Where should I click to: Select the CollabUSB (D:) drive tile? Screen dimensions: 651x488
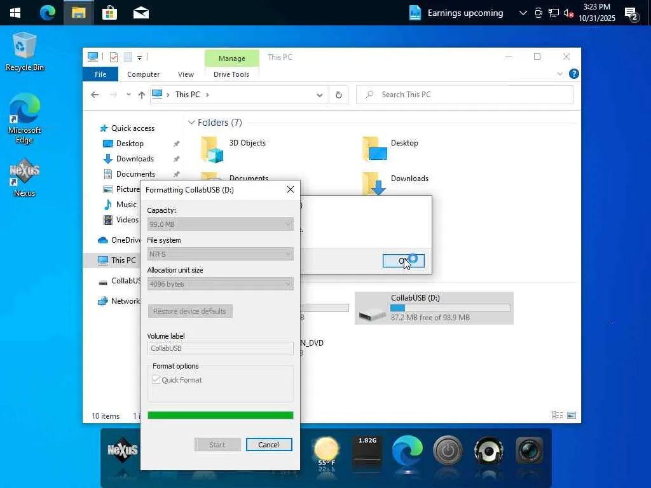click(x=434, y=308)
